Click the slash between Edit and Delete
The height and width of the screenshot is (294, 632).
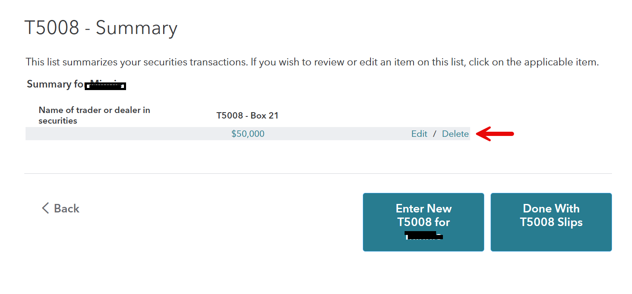click(x=435, y=134)
